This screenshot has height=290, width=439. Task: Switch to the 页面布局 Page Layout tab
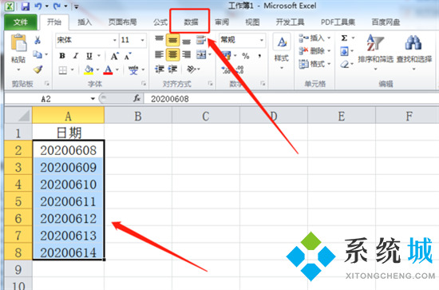pyautogui.click(x=123, y=22)
